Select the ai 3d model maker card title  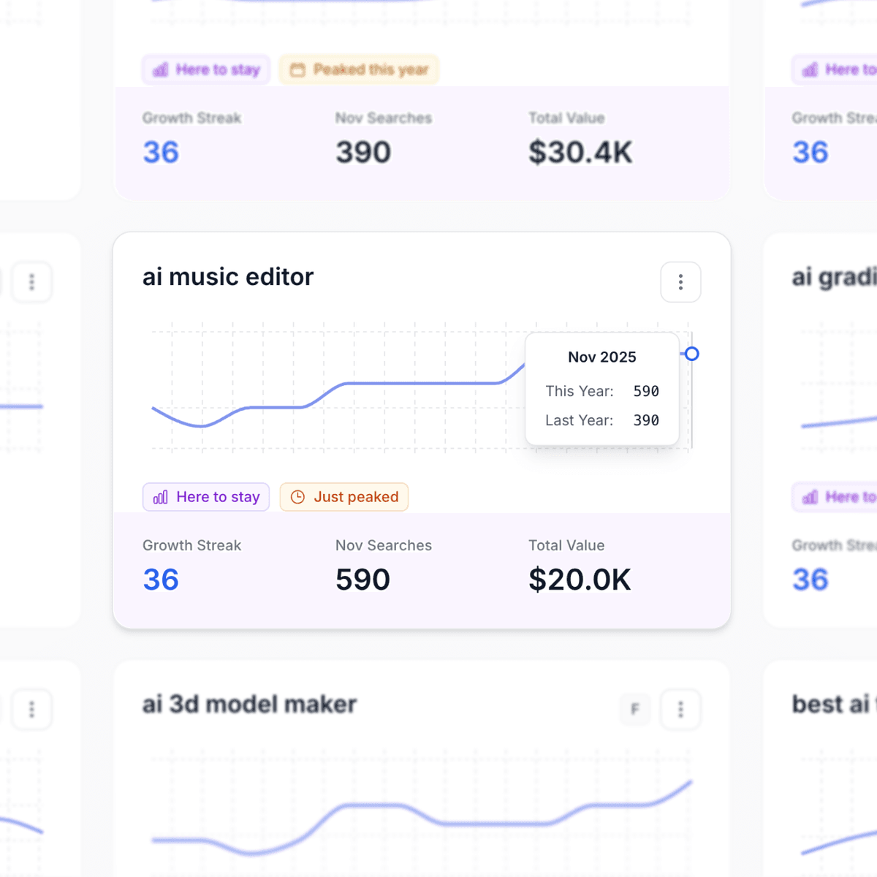(x=248, y=704)
